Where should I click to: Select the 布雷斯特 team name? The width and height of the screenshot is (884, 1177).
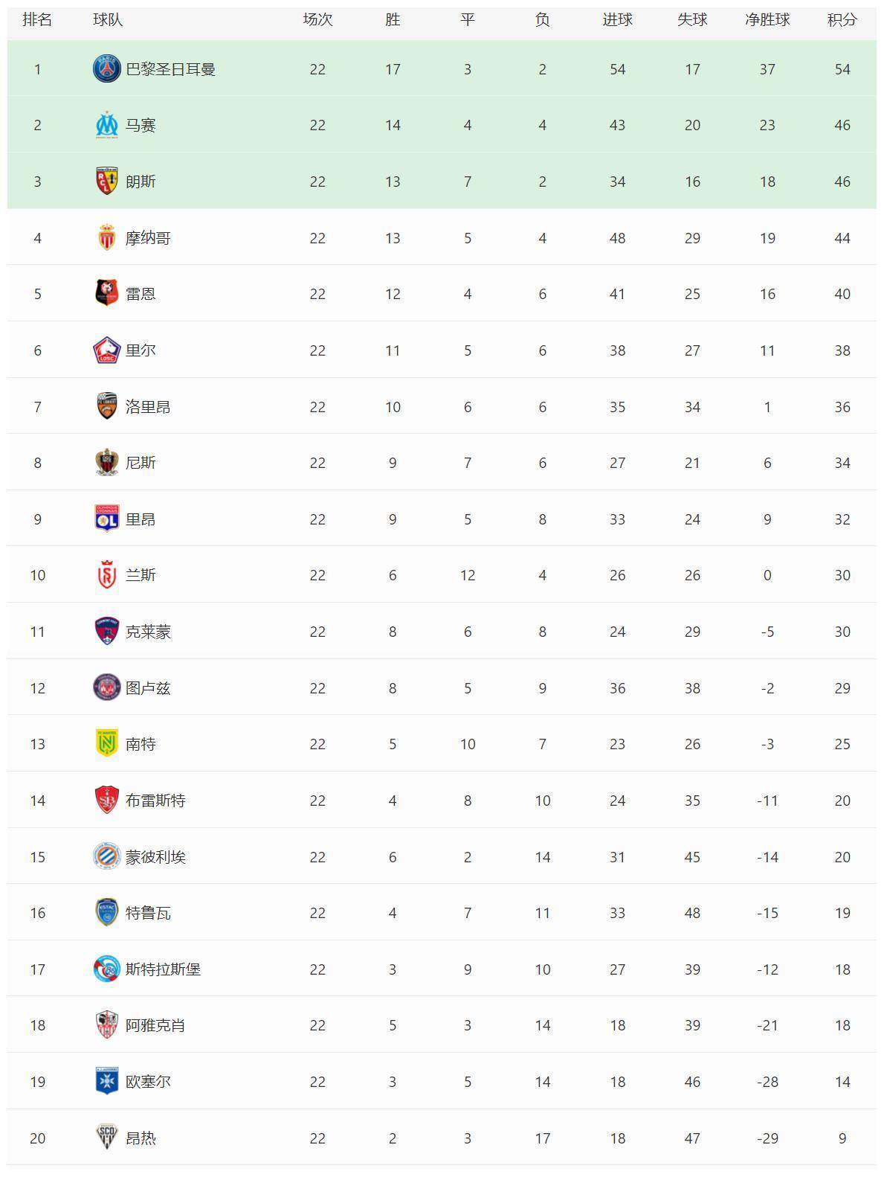pos(155,801)
